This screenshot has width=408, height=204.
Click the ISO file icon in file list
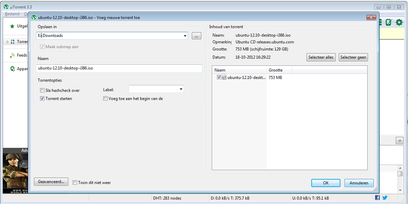224,77
